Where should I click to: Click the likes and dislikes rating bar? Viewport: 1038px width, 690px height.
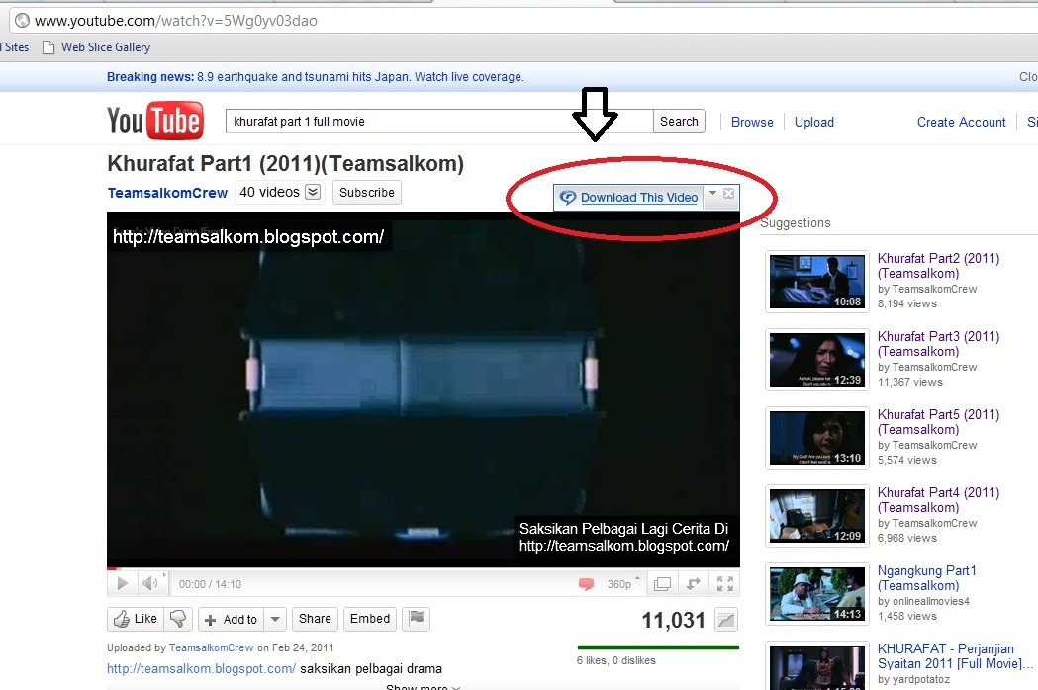(658, 647)
